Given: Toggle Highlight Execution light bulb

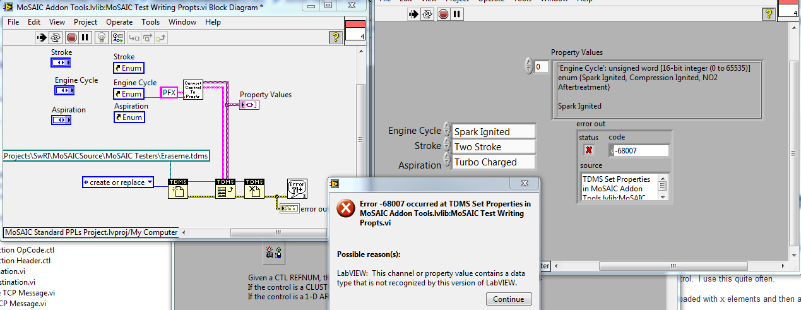Looking at the screenshot, I should point(102,38).
